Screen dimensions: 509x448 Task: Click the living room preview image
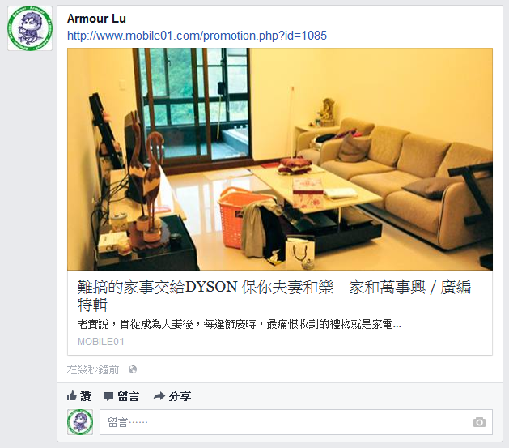(x=280, y=159)
